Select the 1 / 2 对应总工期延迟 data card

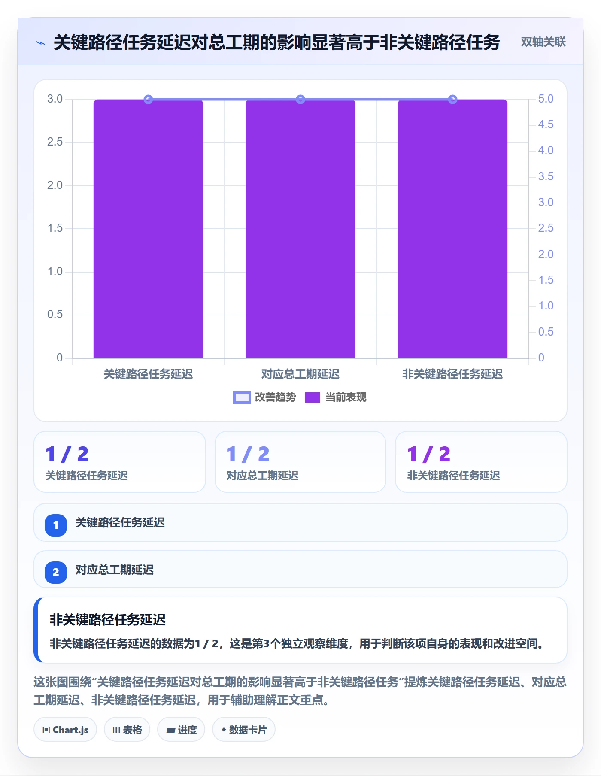point(300,462)
